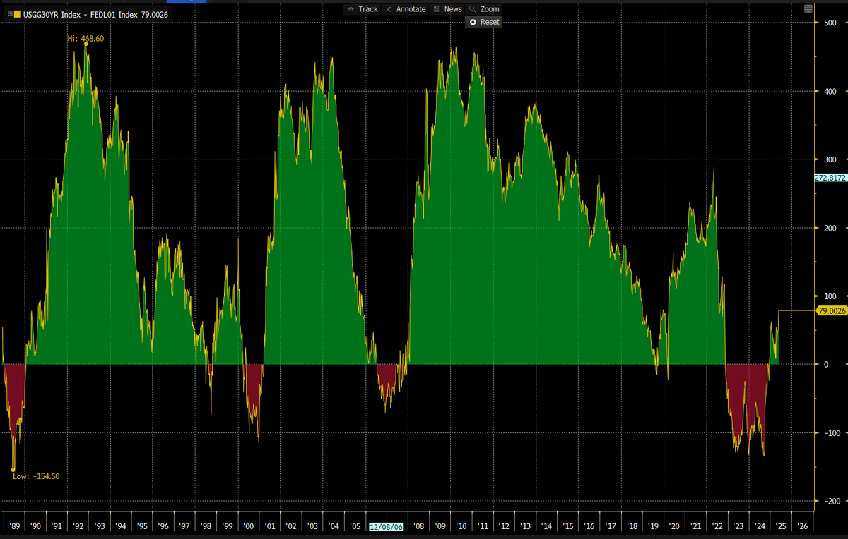Click the Hi: 468.60 annotation
848x539 pixels.
86,39
